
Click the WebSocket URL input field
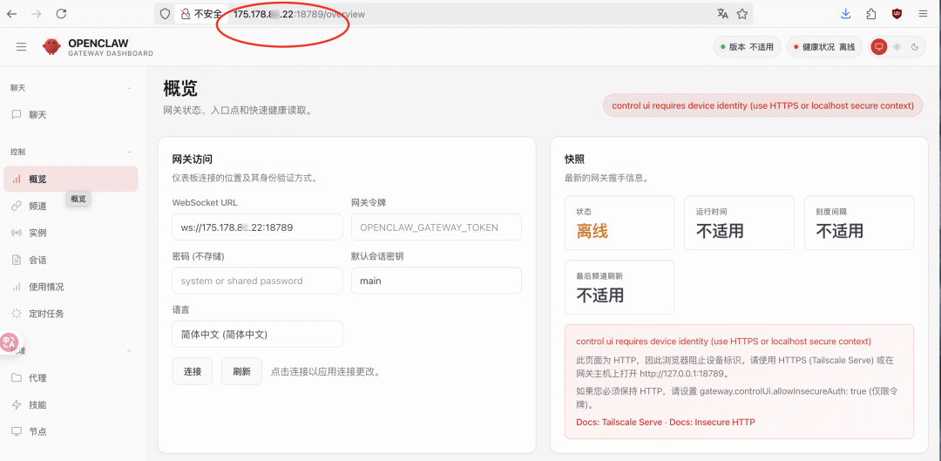257,227
